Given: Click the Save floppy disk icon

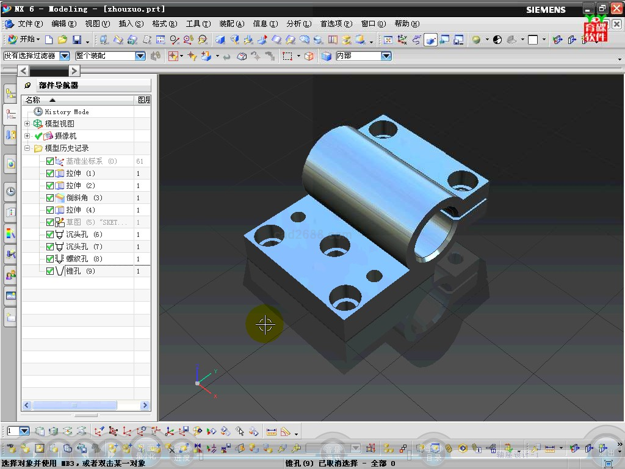Looking at the screenshot, I should (x=77, y=40).
